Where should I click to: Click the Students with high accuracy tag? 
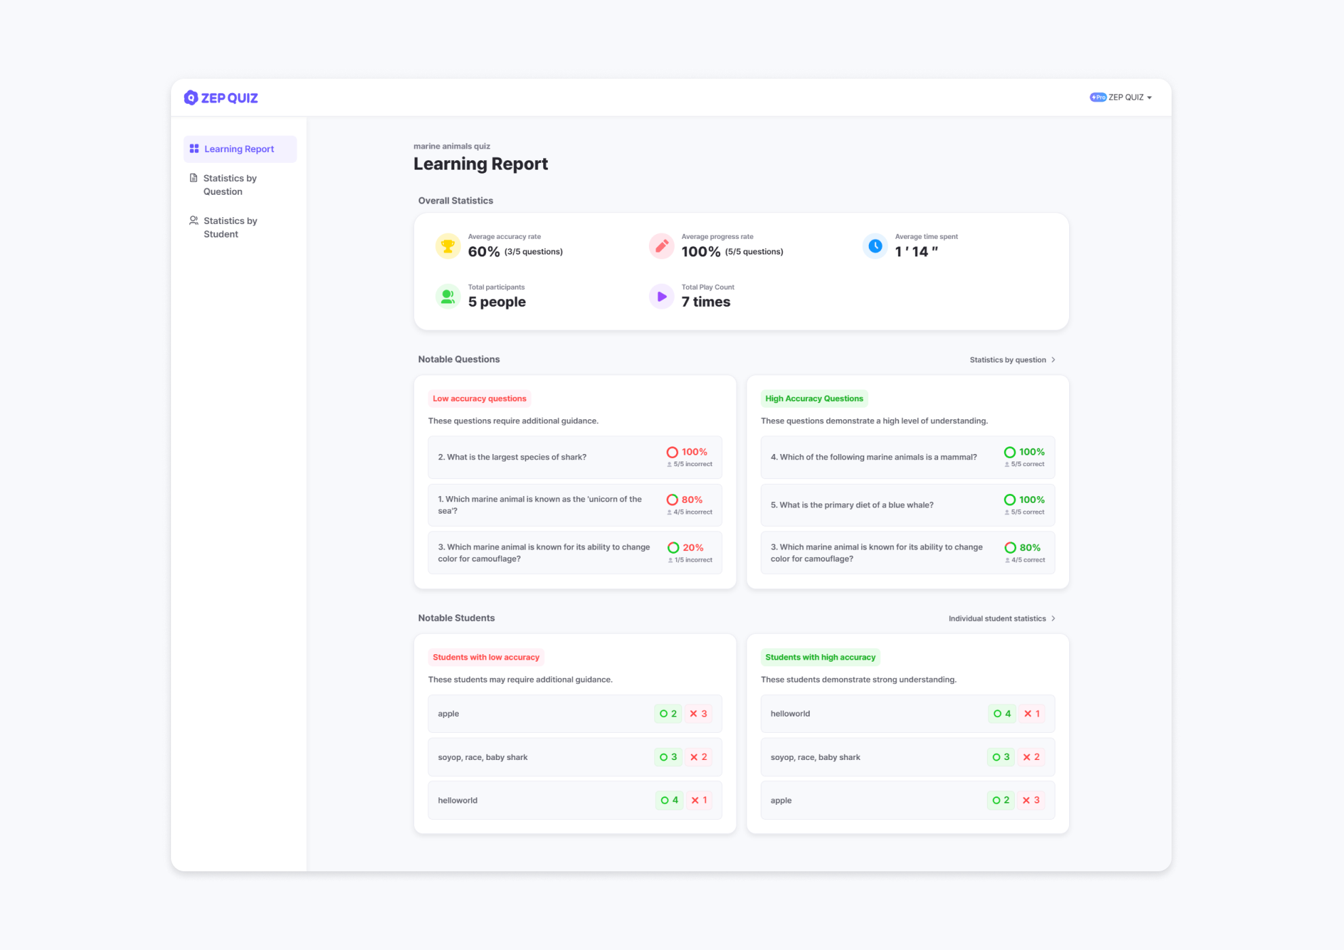click(820, 658)
